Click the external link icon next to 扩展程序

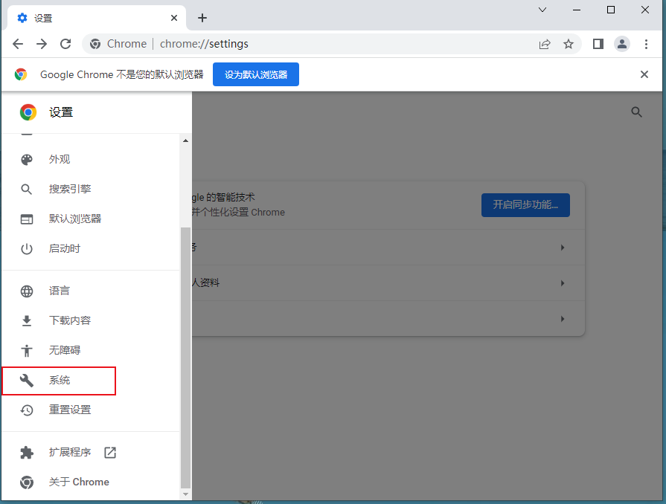coord(110,453)
